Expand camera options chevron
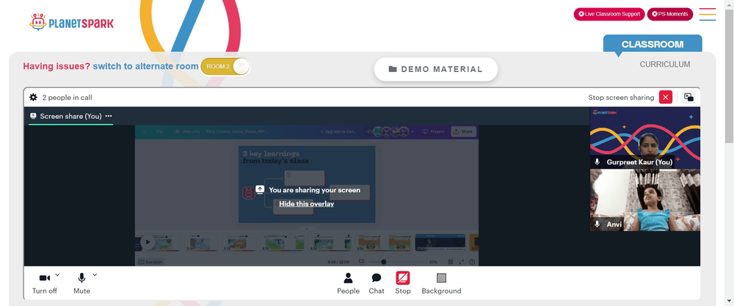Screen dimensions: 734x306 (57, 274)
